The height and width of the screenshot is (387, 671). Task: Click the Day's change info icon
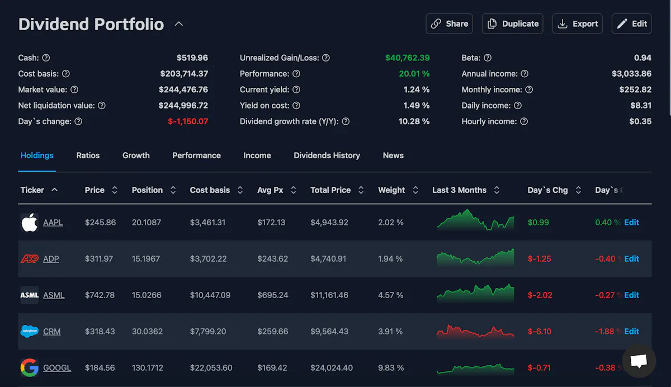tap(78, 121)
